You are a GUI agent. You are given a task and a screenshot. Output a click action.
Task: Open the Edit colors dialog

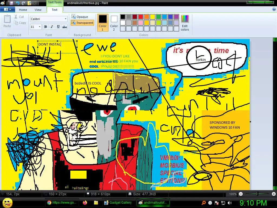(x=185, y=23)
